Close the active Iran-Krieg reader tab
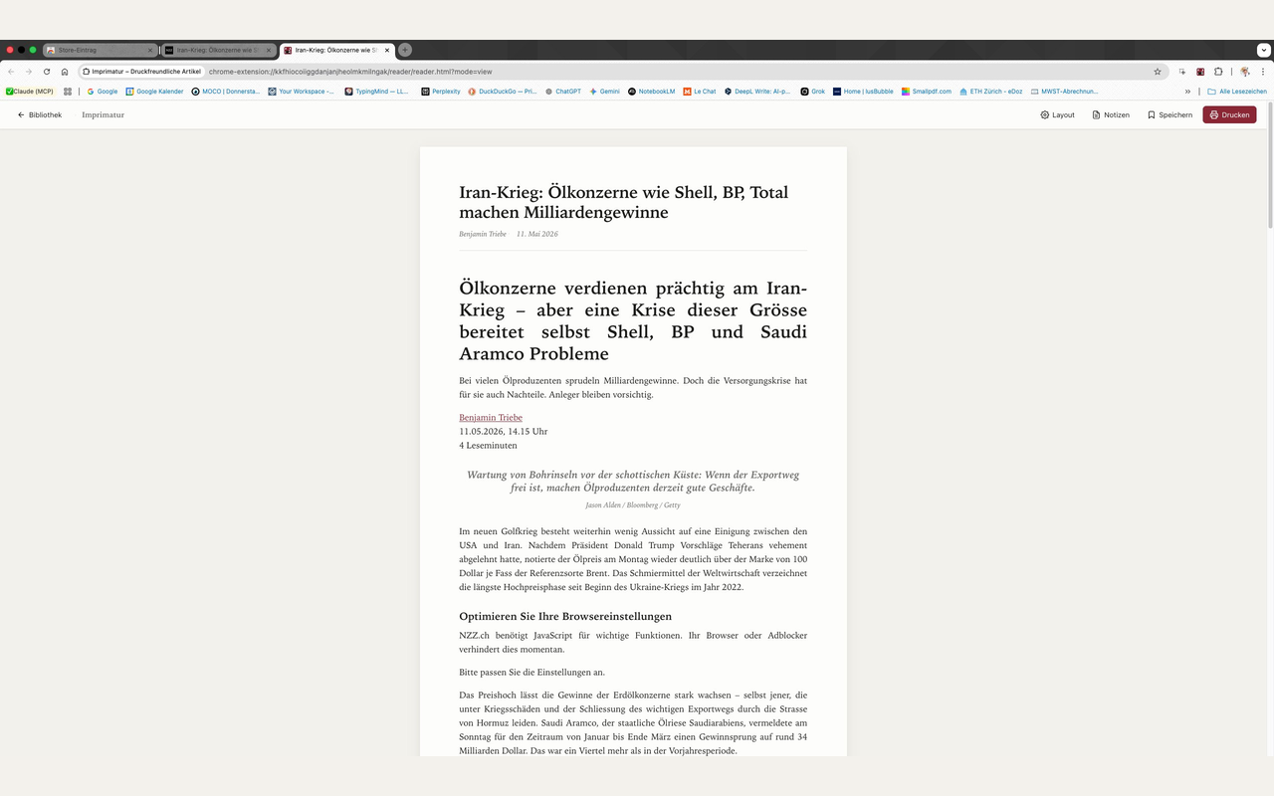This screenshot has height=796, width=1274. pyautogui.click(x=385, y=50)
